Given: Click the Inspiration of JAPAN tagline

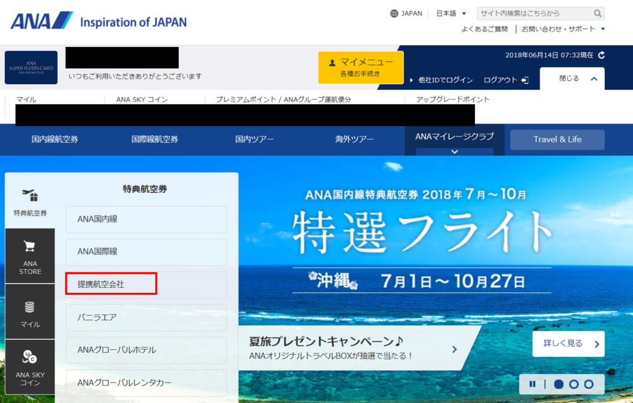Looking at the screenshot, I should [x=134, y=22].
